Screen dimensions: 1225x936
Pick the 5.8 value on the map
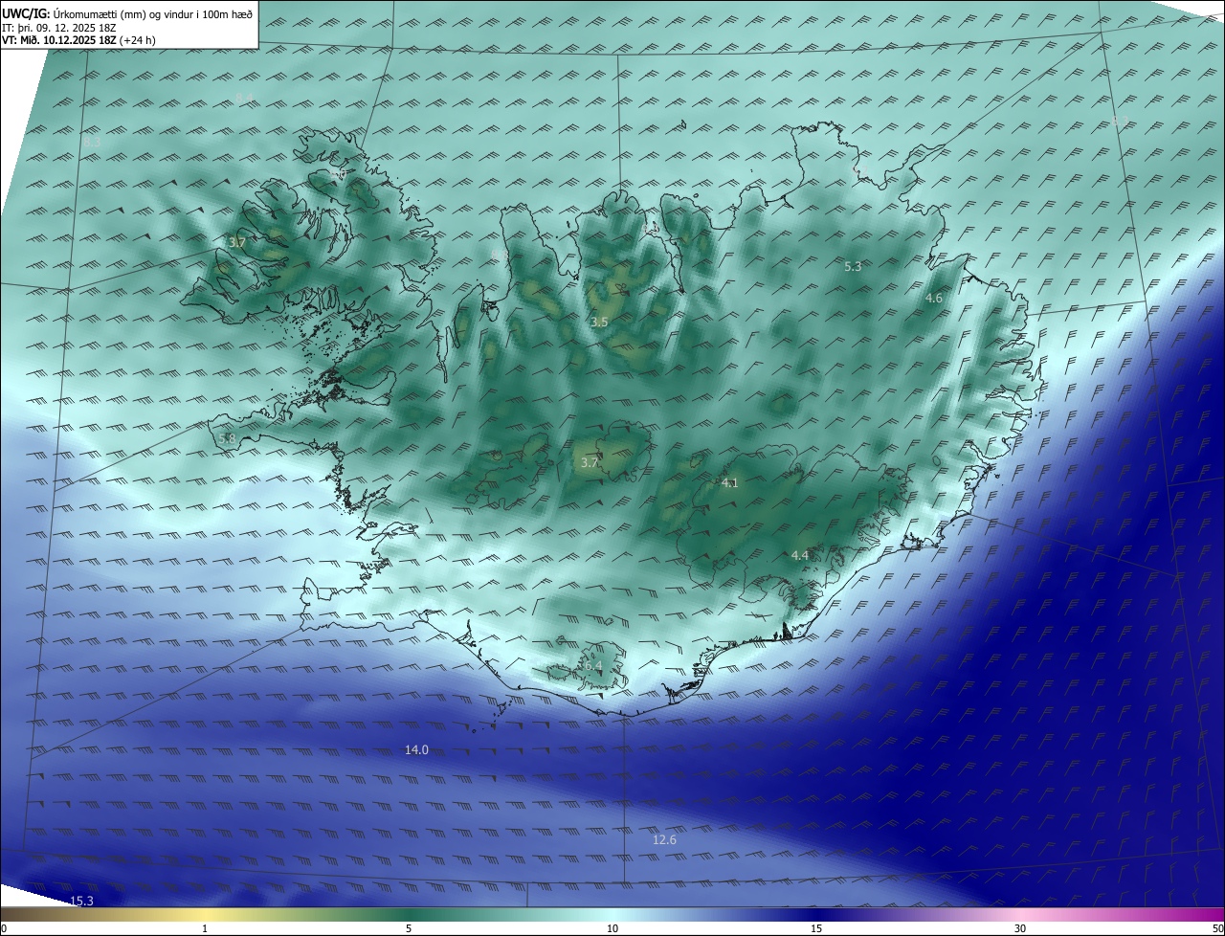click(x=227, y=438)
